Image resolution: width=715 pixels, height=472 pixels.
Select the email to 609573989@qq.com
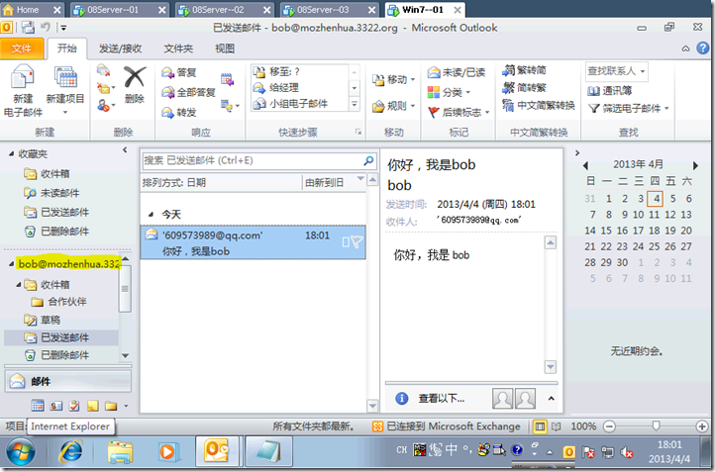click(x=253, y=242)
